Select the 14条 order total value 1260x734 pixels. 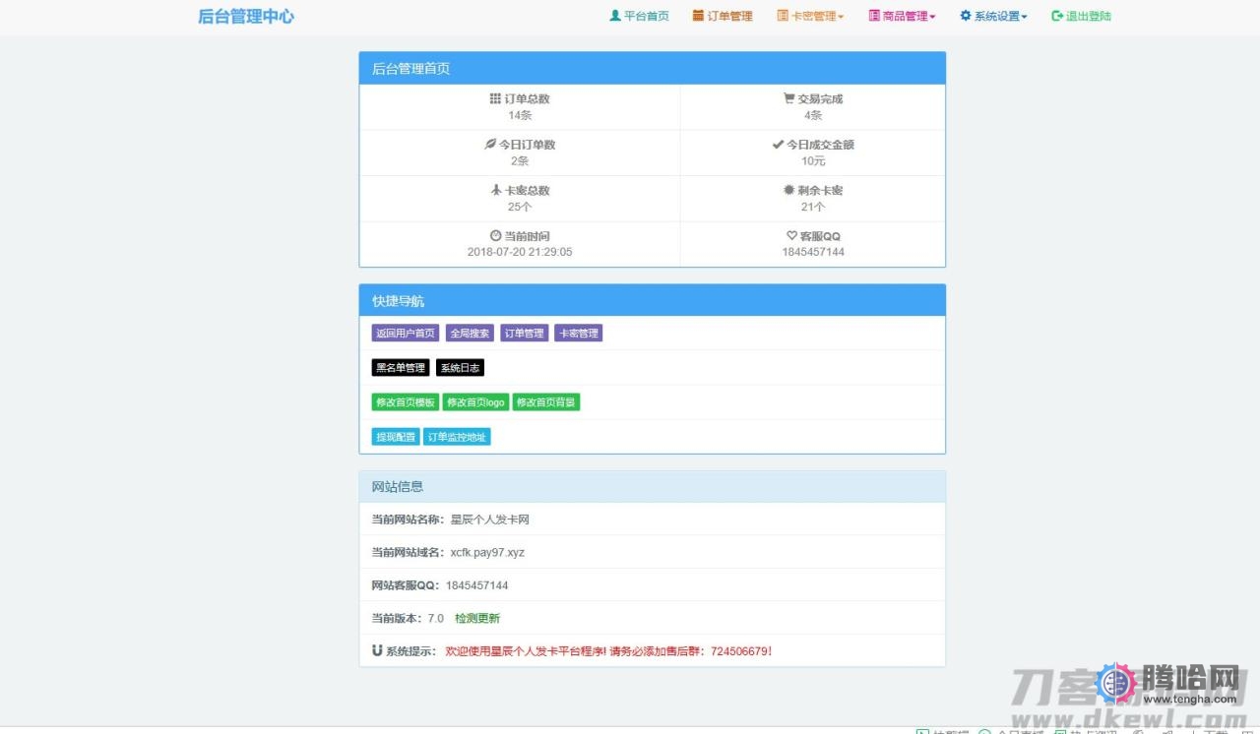pos(520,115)
